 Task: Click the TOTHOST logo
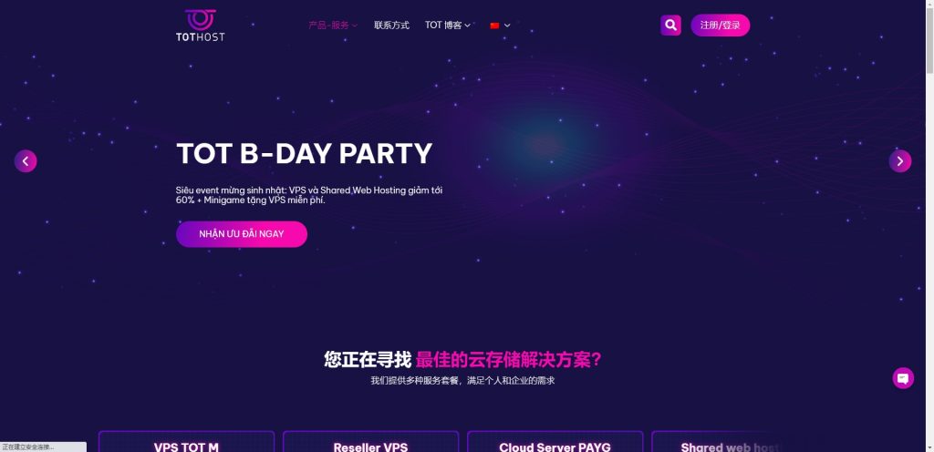point(200,25)
